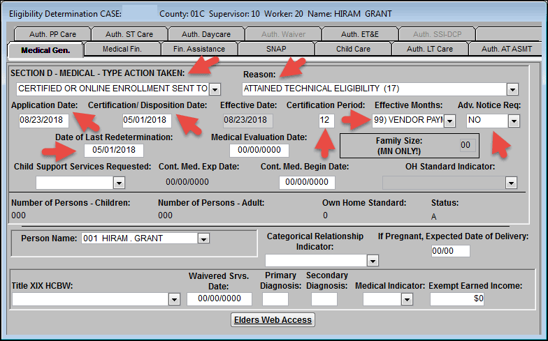Screen dimensions: 548x341
Task: Click the Medical Evaluation Date field
Action: pyautogui.click(x=259, y=151)
